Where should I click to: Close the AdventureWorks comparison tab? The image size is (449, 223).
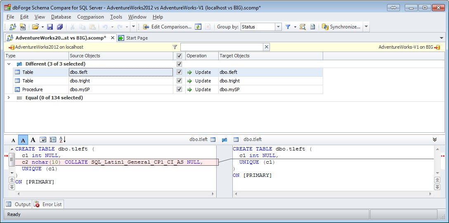coord(113,38)
